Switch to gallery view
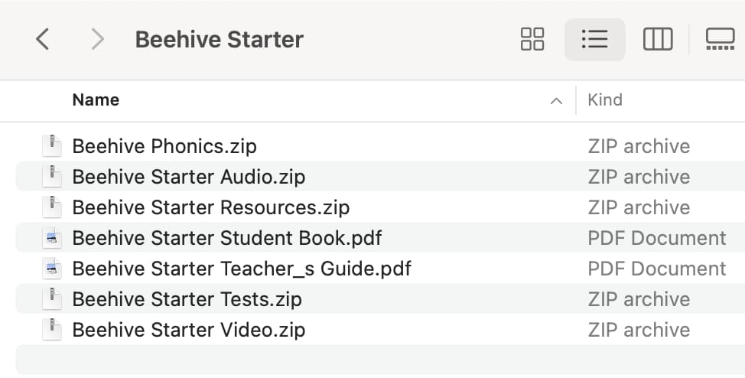745x378 pixels. [720, 39]
